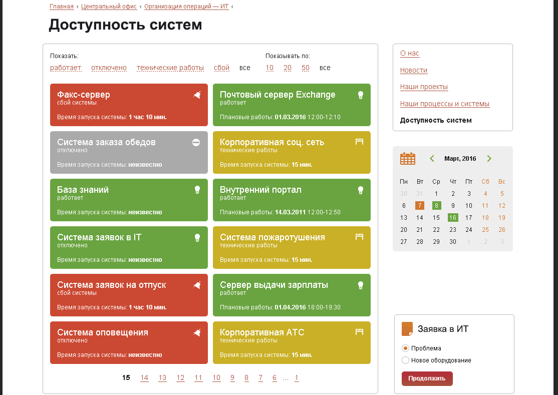Show 20 systems per page
This screenshot has height=395, width=558.
coord(288,68)
